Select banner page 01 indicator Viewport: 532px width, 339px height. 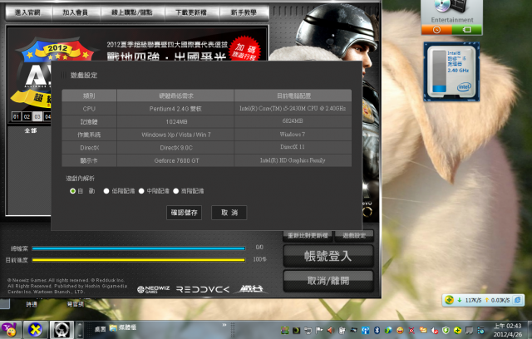point(16,116)
